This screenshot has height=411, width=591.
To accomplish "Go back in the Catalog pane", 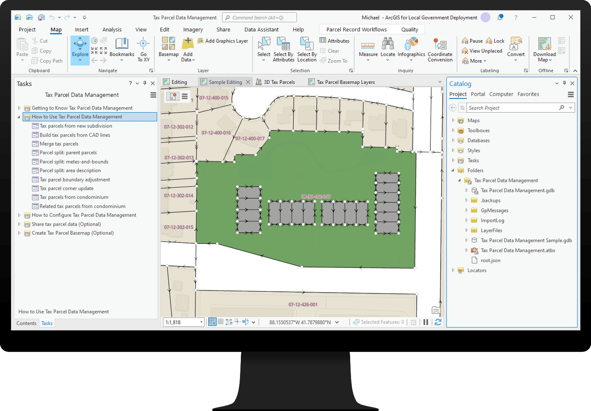I will (x=453, y=108).
